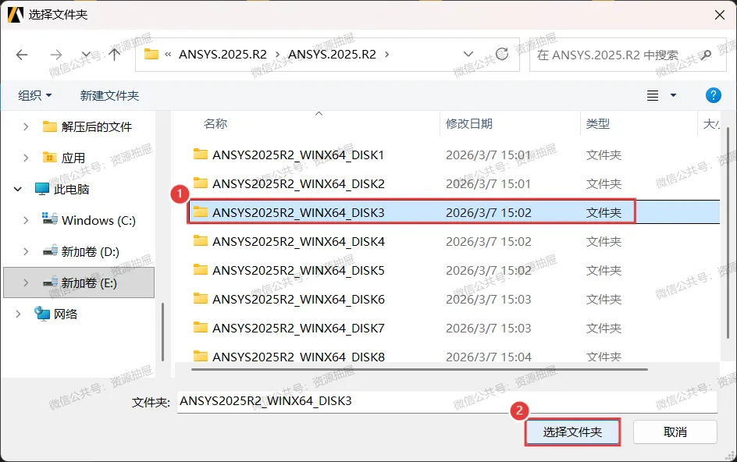Viewport: 737px width, 462px height.
Task: Expand 应用 tree node
Action: point(26,158)
